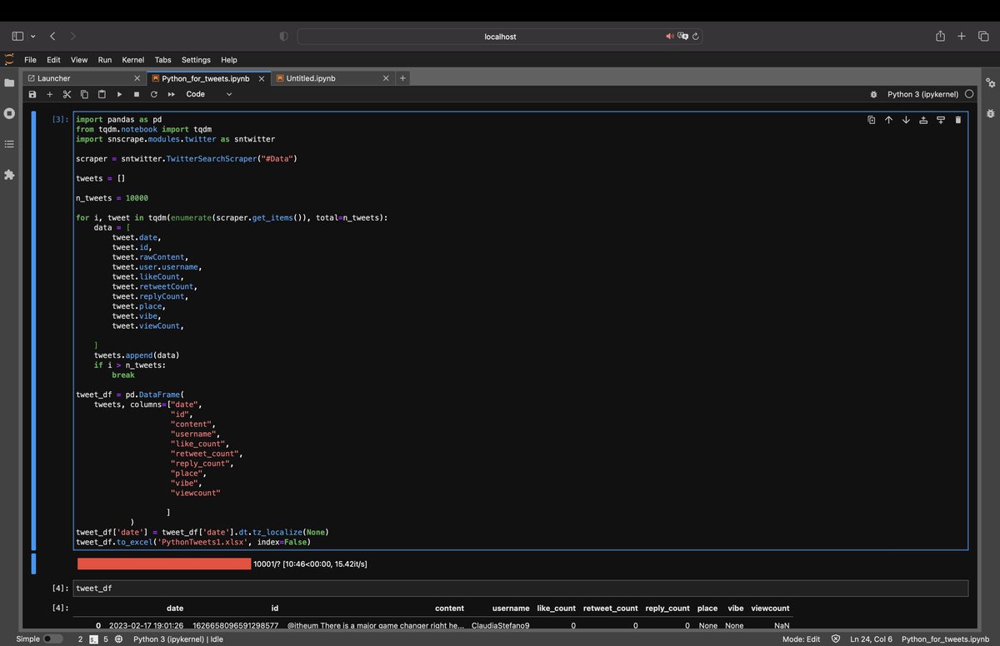Paste cell using the clipboard icon
The height and width of the screenshot is (646, 1000).
click(102, 94)
